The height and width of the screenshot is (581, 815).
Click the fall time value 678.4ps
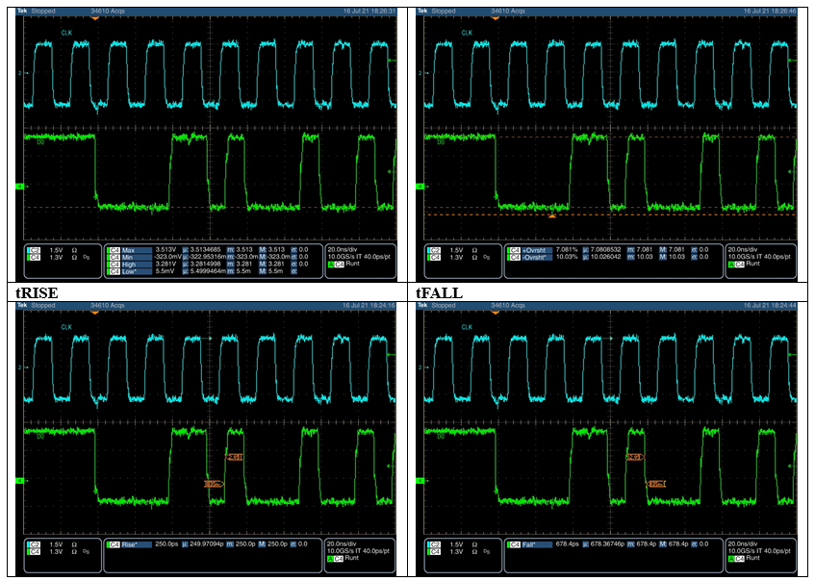coord(567,544)
